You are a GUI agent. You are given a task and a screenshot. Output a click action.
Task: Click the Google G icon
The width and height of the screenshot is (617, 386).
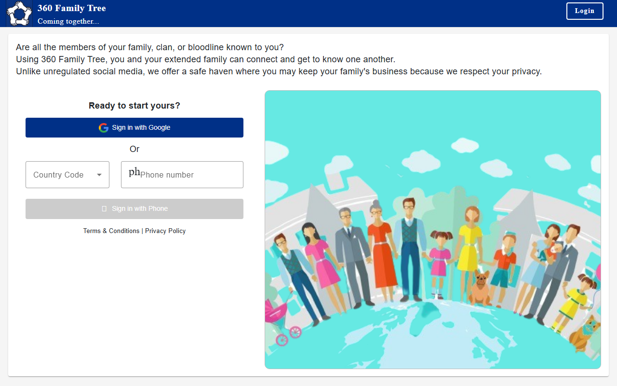click(103, 128)
